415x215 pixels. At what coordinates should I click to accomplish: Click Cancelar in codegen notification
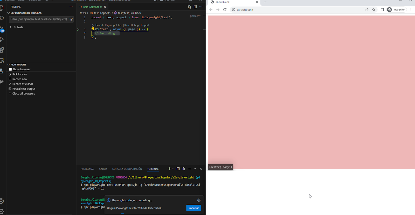(x=193, y=208)
